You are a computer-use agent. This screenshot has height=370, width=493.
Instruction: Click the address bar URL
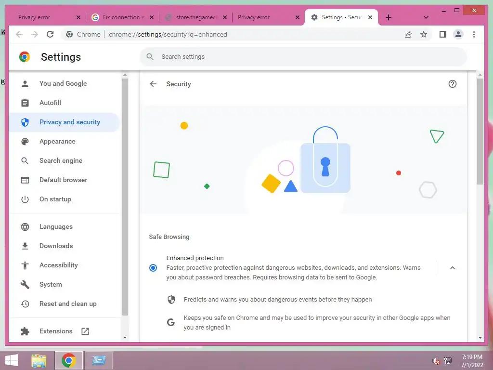168,34
